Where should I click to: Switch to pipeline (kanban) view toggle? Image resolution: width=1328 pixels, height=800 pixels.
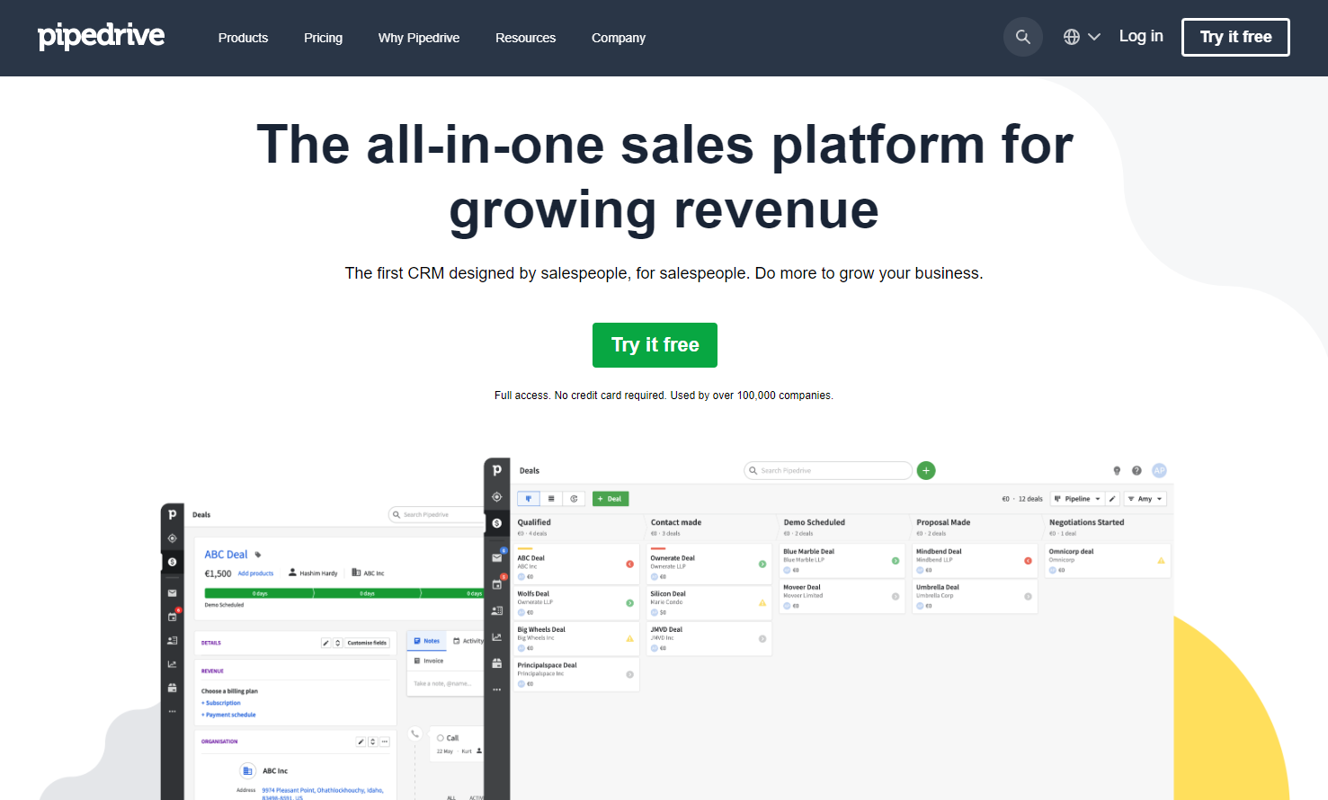[529, 499]
